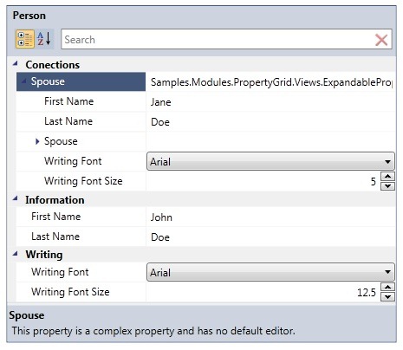Expand the nested Spouse property
403x350 pixels.
click(37, 141)
